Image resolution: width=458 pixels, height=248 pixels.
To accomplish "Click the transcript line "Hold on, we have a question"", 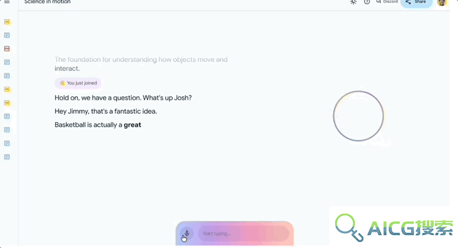I will [123, 98].
